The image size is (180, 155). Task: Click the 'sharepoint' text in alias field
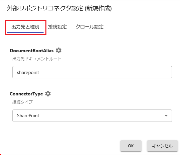click(28, 73)
